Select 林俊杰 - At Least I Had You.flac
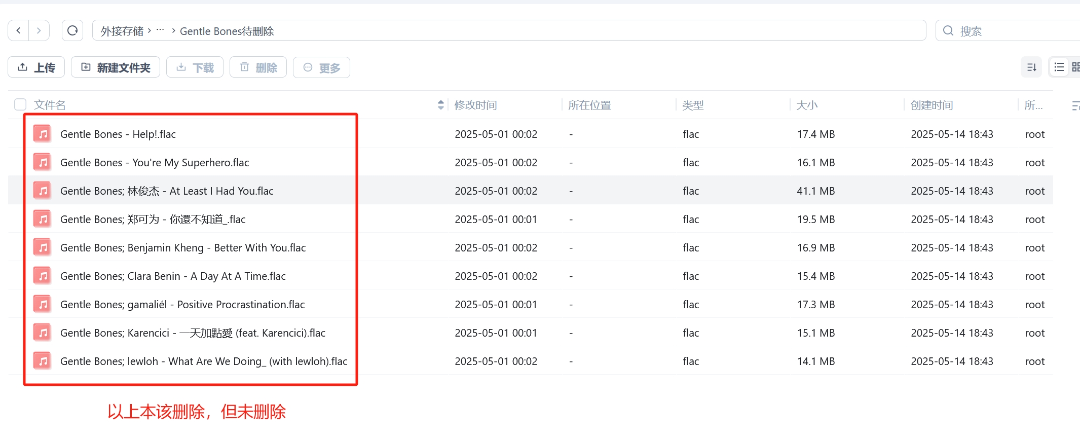 pyautogui.click(x=167, y=191)
